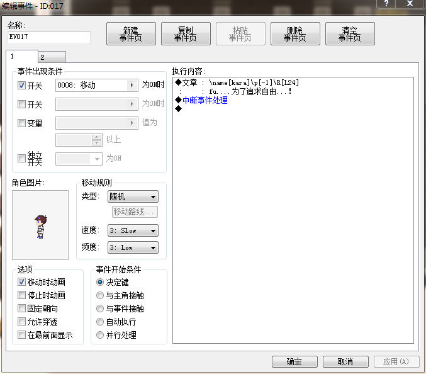Check 在最前面显示 option
The image size is (426, 374).
point(21,334)
